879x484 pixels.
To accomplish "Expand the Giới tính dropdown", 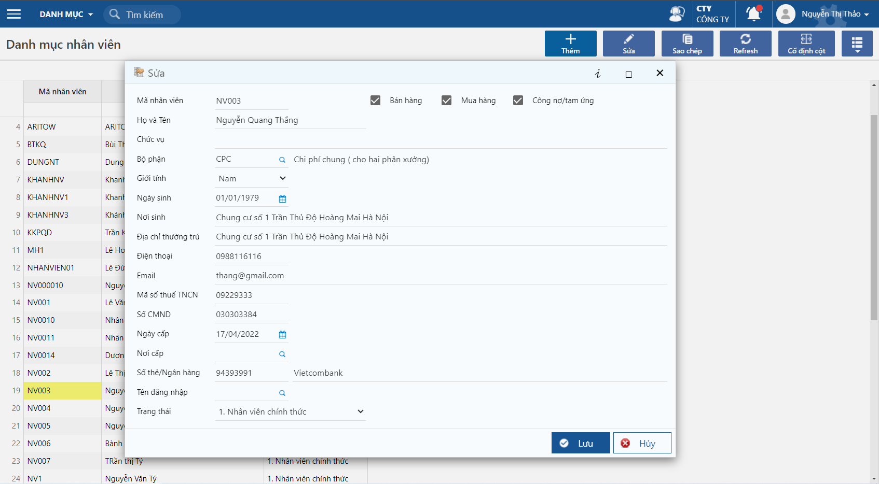I will (252, 179).
